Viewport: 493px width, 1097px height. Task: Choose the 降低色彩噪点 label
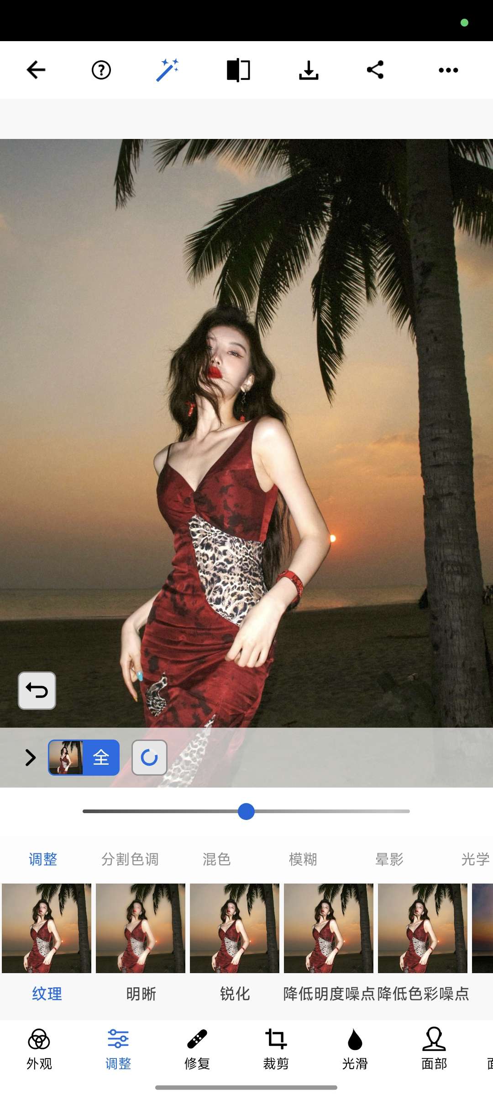(x=423, y=994)
